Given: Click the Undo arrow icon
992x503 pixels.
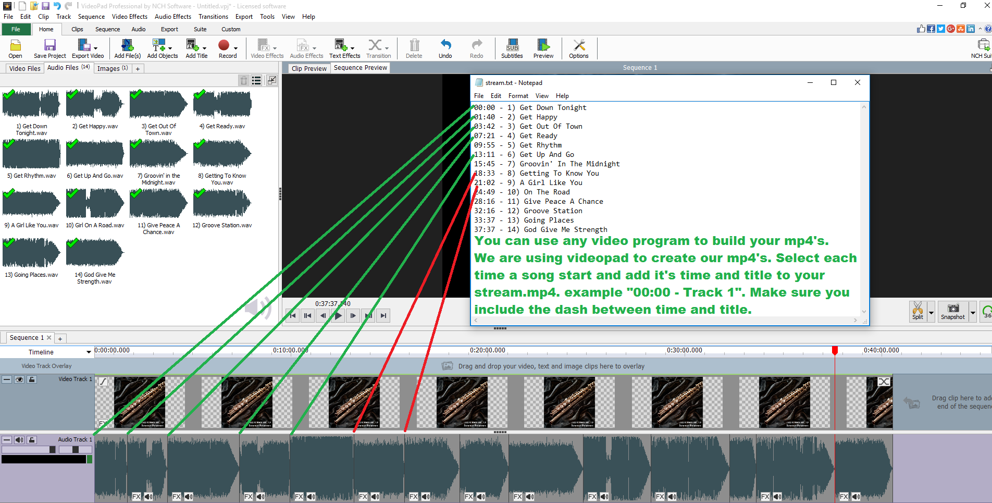Looking at the screenshot, I should 445,45.
